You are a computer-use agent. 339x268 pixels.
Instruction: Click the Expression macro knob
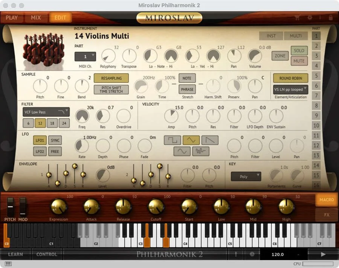click(59, 207)
